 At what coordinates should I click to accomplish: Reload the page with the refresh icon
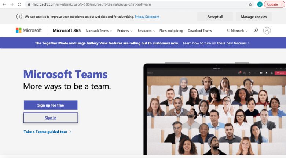click(x=19, y=4)
